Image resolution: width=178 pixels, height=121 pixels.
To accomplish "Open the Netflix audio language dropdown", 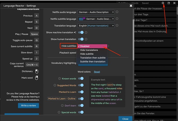I will coord(96,12).
